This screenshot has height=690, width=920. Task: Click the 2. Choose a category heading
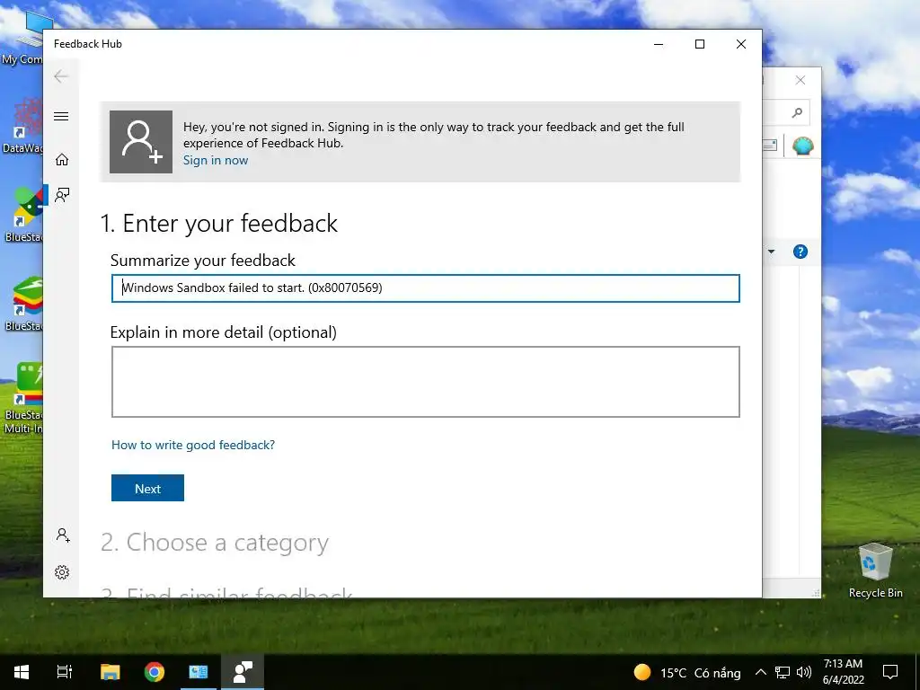(x=215, y=543)
